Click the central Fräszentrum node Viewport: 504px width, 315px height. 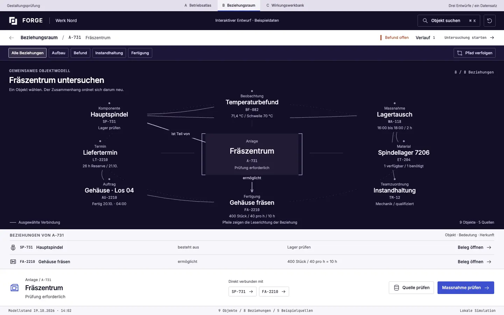pyautogui.click(x=252, y=154)
